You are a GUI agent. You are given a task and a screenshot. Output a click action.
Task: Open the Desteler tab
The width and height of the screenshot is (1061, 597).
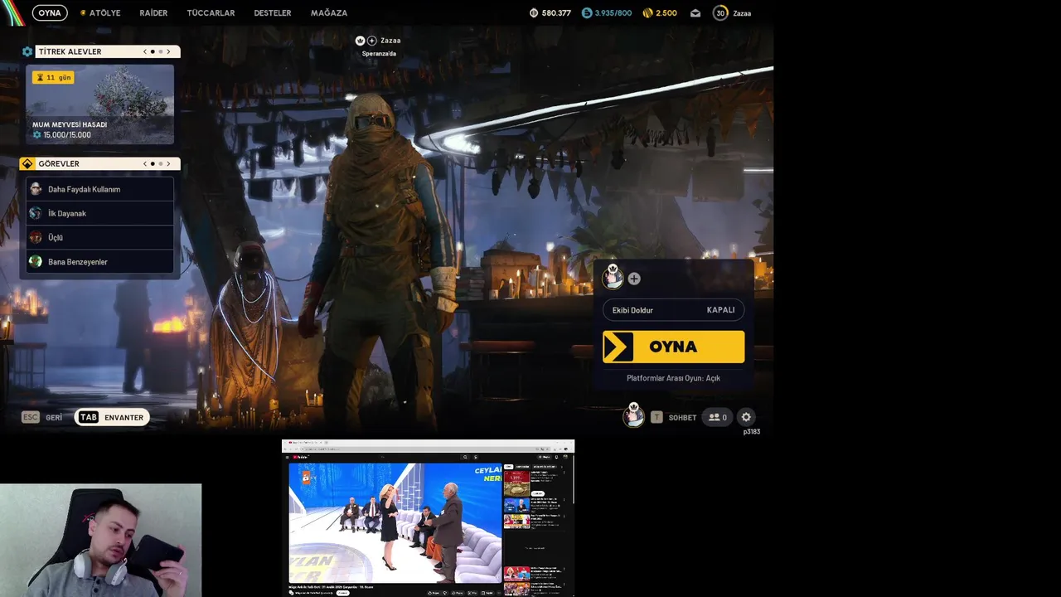pos(273,13)
